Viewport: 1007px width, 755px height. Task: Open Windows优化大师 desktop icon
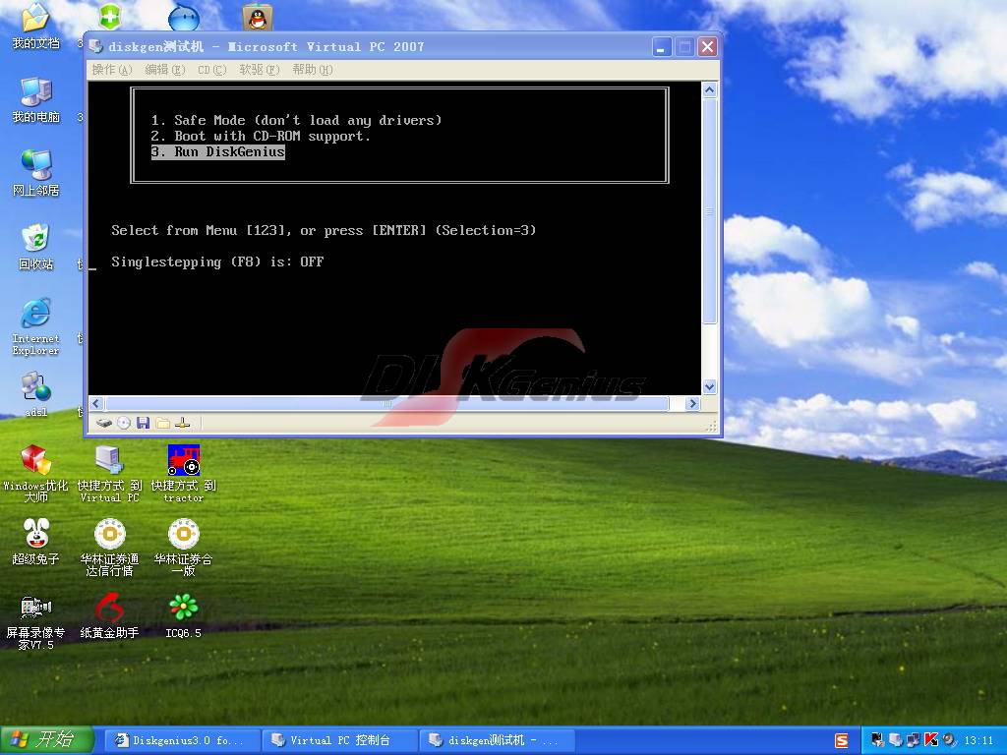pos(36,474)
